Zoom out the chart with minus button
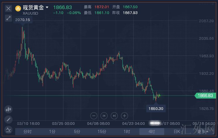The image size is (218, 138). click(x=94, y=115)
